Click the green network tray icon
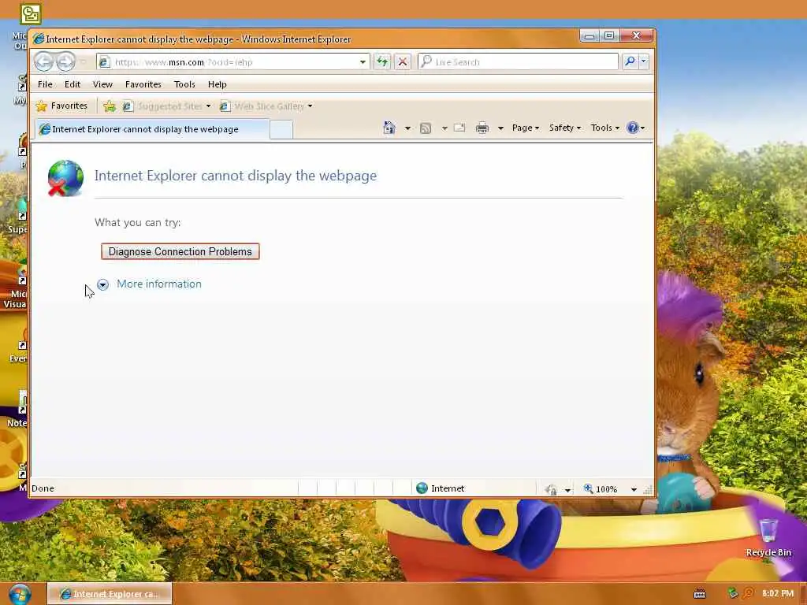This screenshot has height=605, width=807. pos(732,593)
